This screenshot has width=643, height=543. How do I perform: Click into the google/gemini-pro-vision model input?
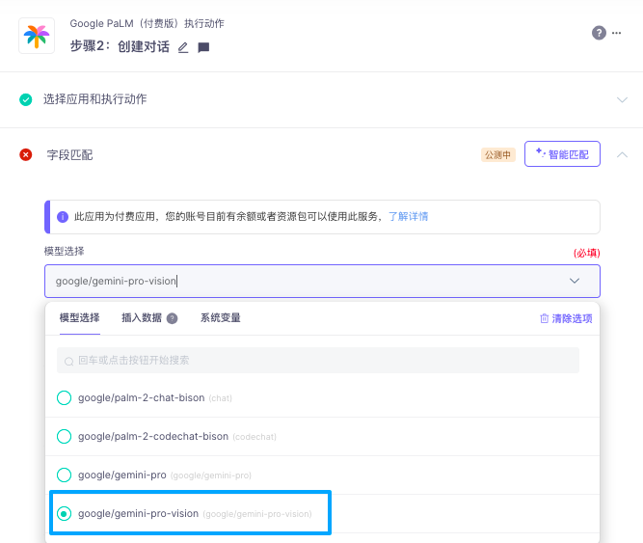322,281
